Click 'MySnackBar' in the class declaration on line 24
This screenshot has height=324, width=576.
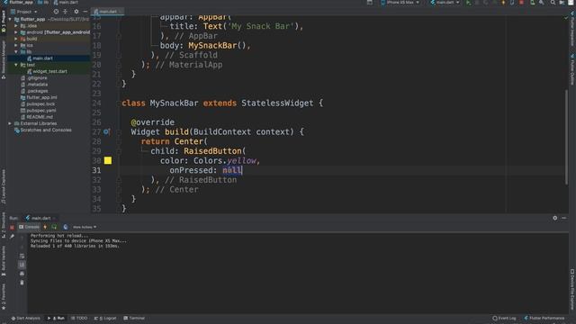tap(174, 103)
